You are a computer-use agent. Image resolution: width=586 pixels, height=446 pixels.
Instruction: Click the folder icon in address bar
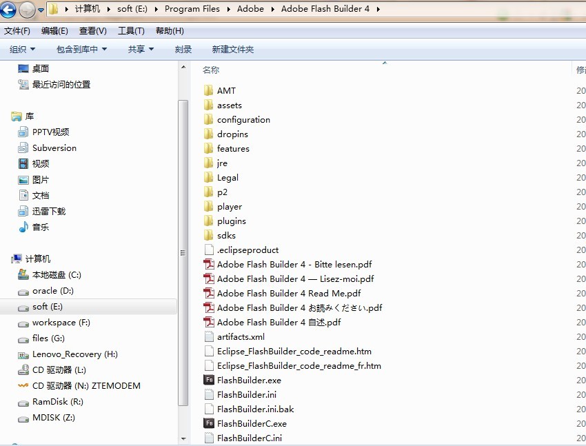(54, 9)
